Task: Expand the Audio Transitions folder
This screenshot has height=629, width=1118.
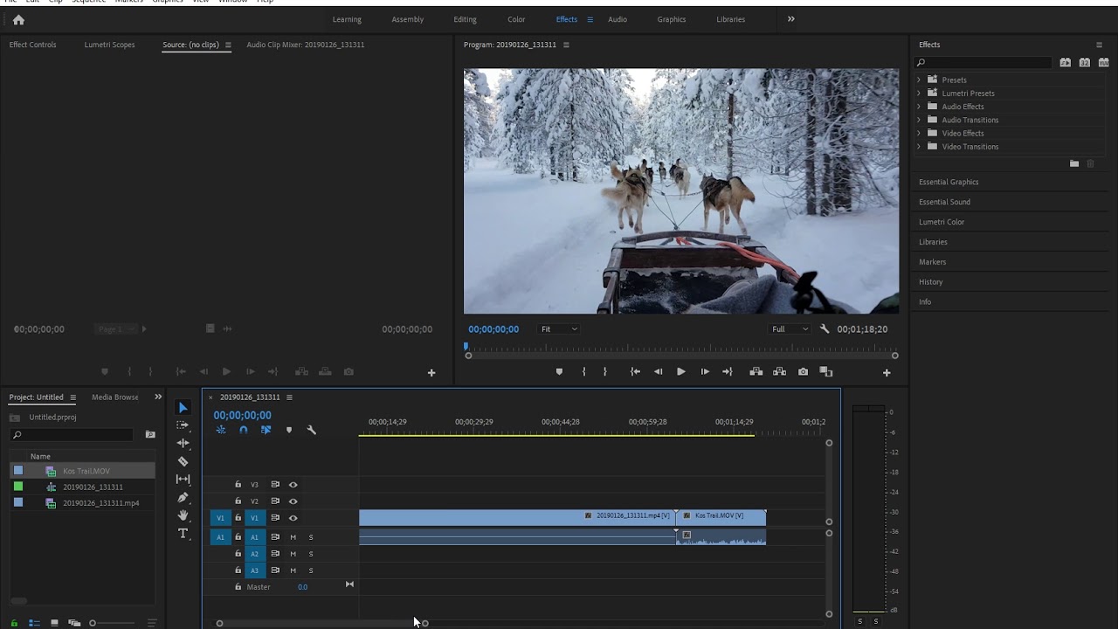Action: 919,120
